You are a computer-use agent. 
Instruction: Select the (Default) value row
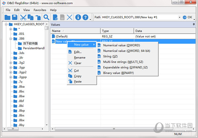coord(123,36)
